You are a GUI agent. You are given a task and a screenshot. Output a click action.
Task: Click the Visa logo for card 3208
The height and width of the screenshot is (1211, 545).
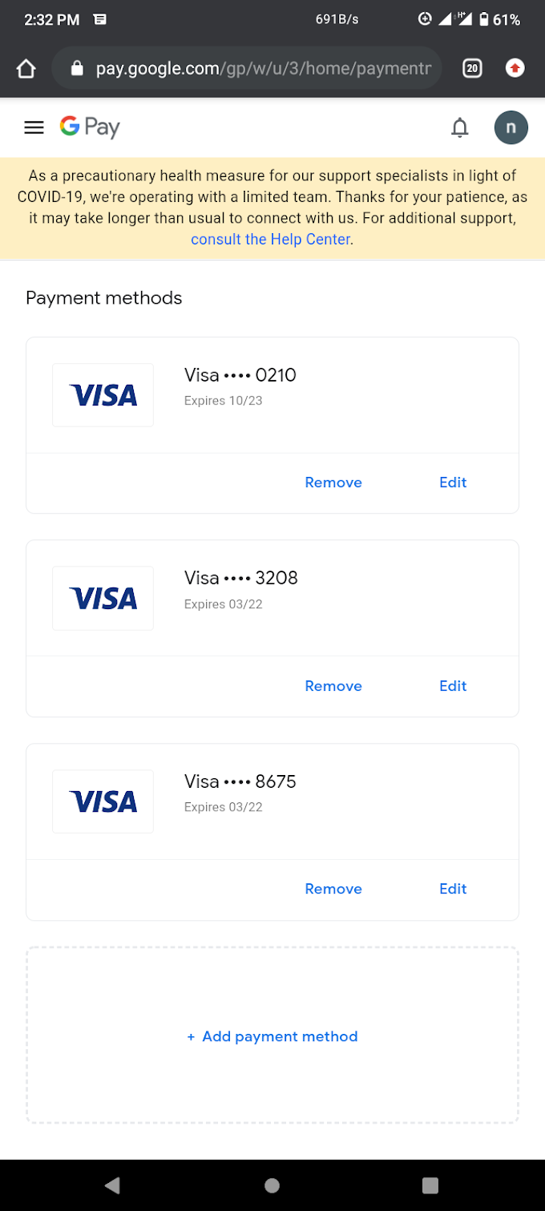tap(103, 598)
